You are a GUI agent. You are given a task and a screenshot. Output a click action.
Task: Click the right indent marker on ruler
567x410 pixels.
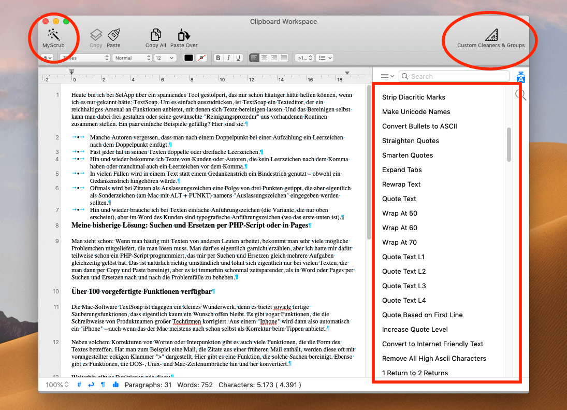tap(347, 73)
